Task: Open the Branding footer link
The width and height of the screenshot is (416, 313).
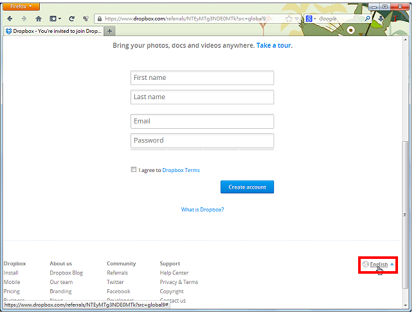Action: pos(60,292)
